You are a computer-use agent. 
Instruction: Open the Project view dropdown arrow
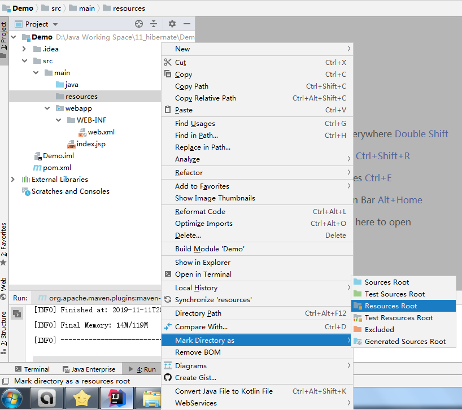pos(55,24)
